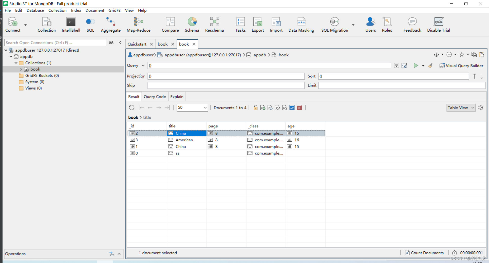Open the SQL query tool

coord(90,25)
